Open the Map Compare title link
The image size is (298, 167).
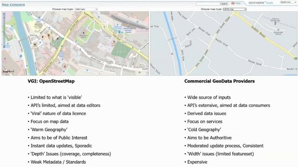tap(14, 5)
